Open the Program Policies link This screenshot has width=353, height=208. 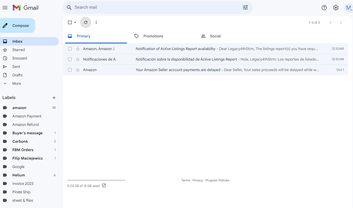217,180
